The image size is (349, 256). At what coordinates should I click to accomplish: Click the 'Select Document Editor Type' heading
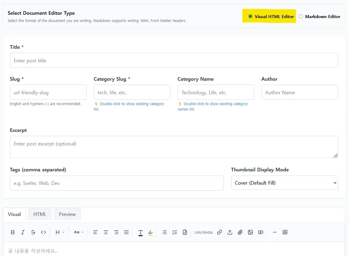pyautogui.click(x=41, y=13)
